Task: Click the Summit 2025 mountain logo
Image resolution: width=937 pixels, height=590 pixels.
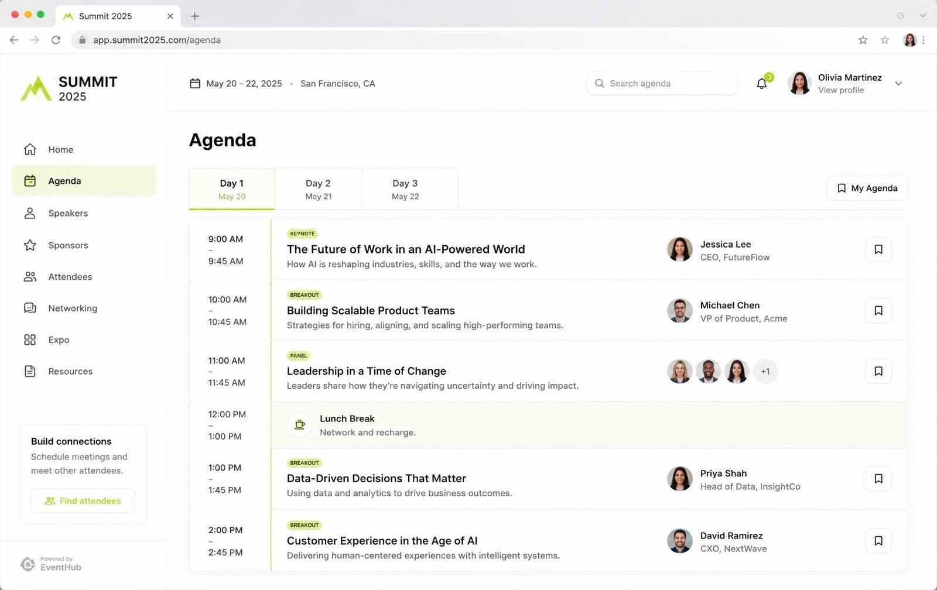Action: pos(36,88)
